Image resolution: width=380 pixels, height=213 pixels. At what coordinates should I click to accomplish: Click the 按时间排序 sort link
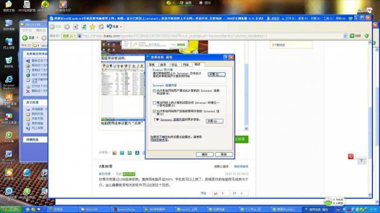point(241,167)
